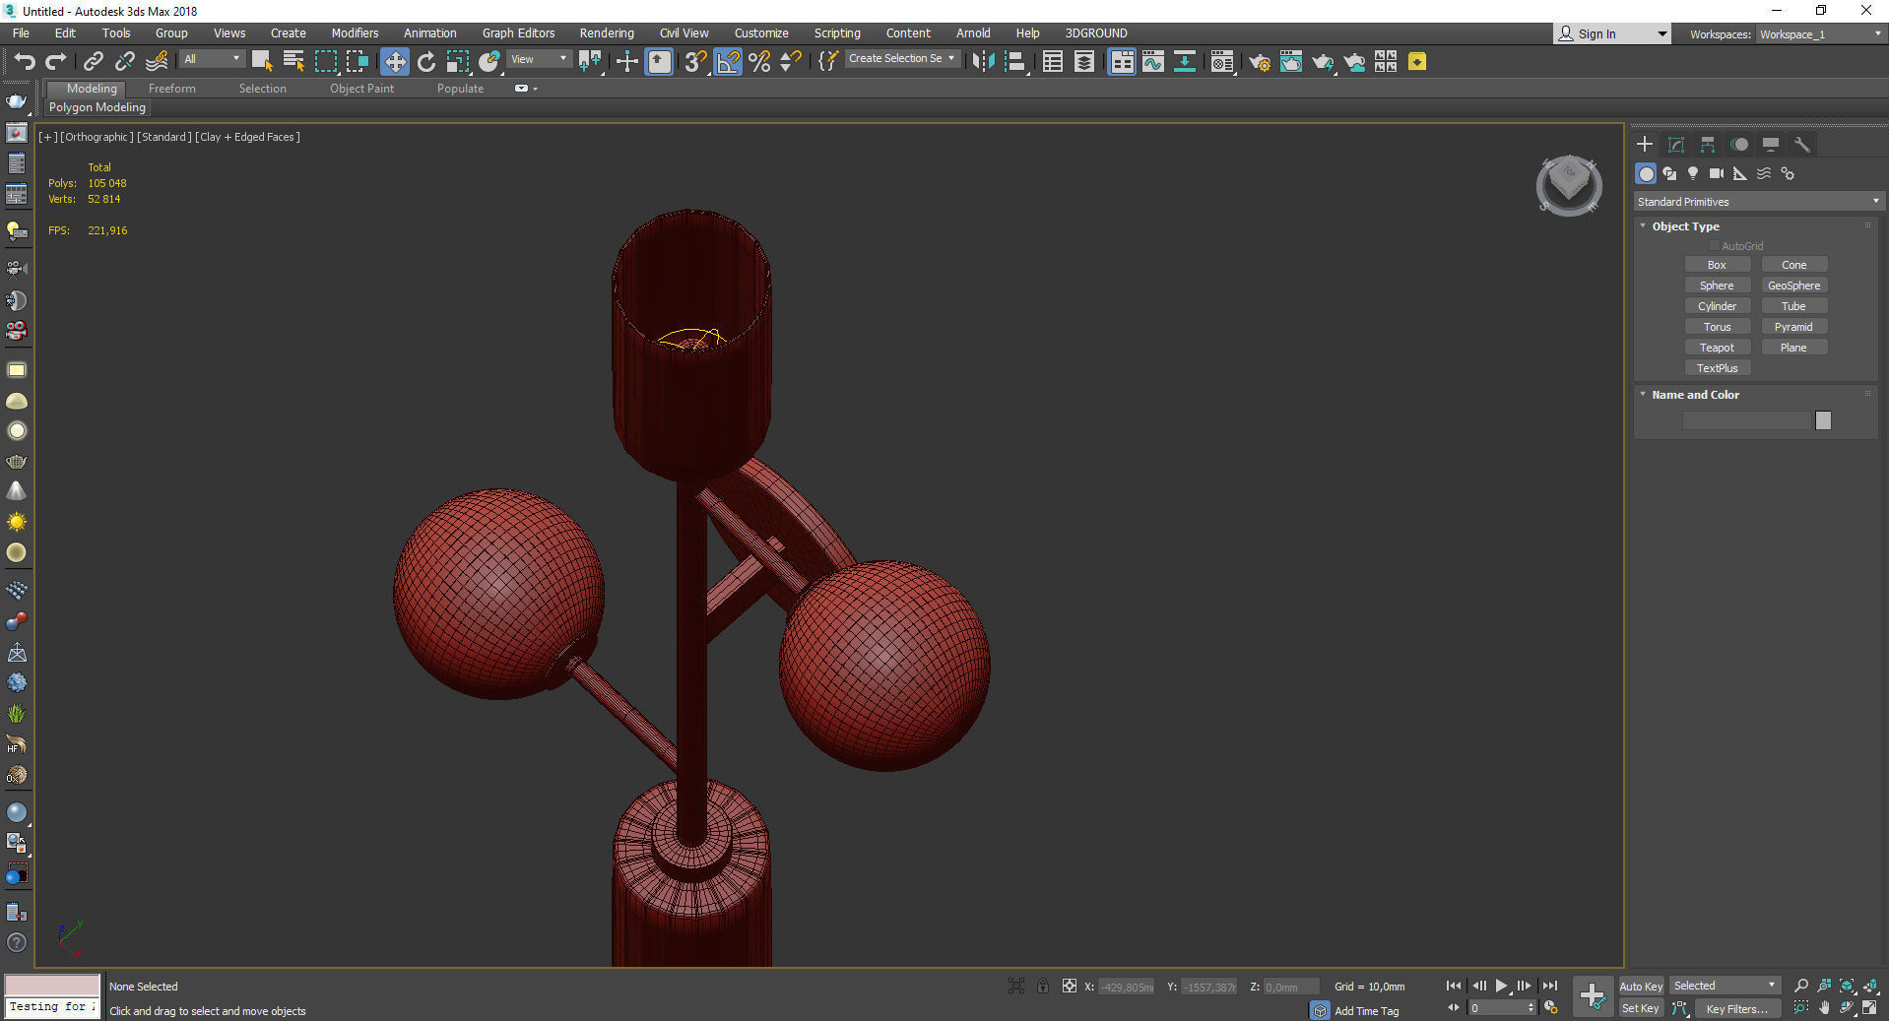Click the TextPlus button

coord(1717,368)
